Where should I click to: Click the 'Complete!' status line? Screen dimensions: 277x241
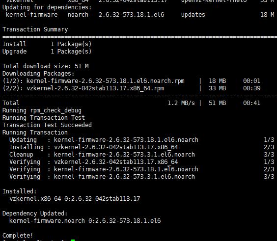click(x=18, y=235)
